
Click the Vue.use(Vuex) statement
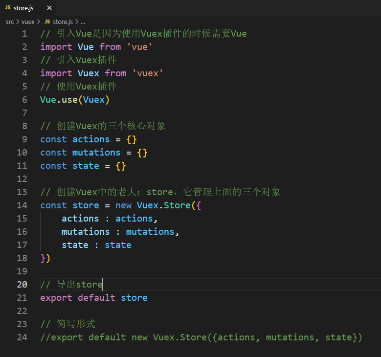click(x=75, y=100)
